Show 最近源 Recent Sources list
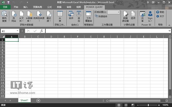Image resolution: width=172 pixels, height=107 pixels. (x=49, y=16)
